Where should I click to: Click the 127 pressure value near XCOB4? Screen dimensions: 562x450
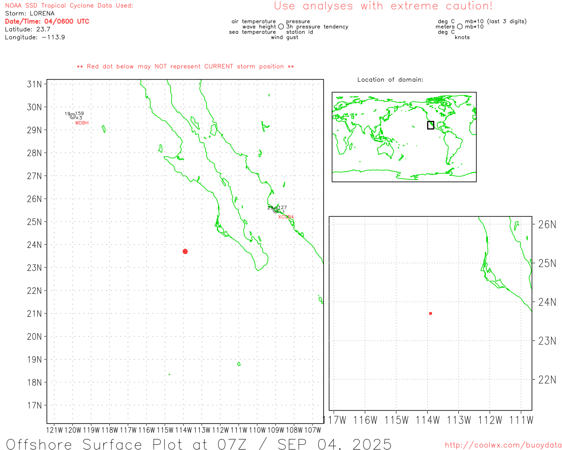click(283, 207)
